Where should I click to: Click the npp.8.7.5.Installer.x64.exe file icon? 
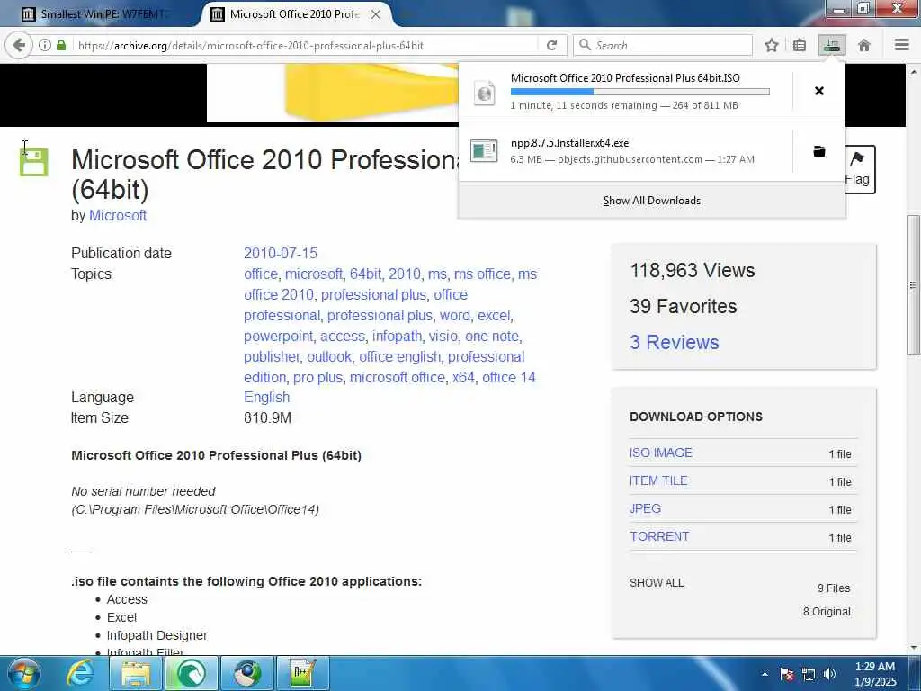[484, 150]
